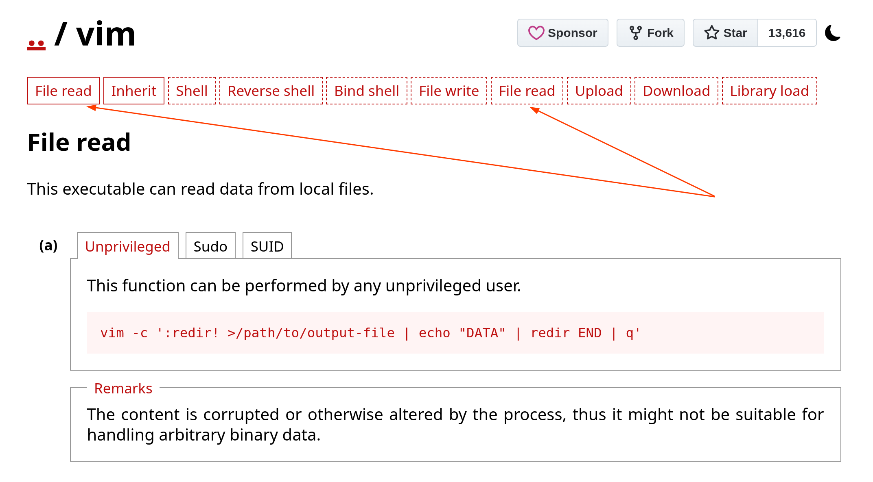Switch to the SUID tab

[x=267, y=246]
